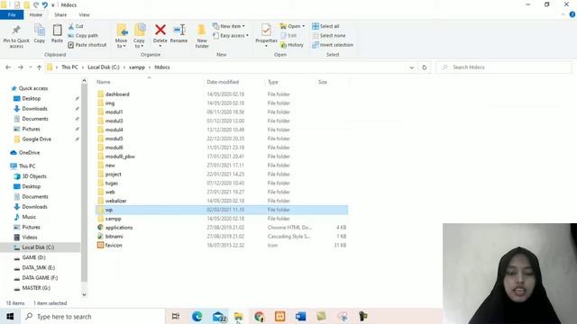Create a New folder from ribbon
Image resolution: width=577 pixels, height=324 pixels.
point(202,36)
